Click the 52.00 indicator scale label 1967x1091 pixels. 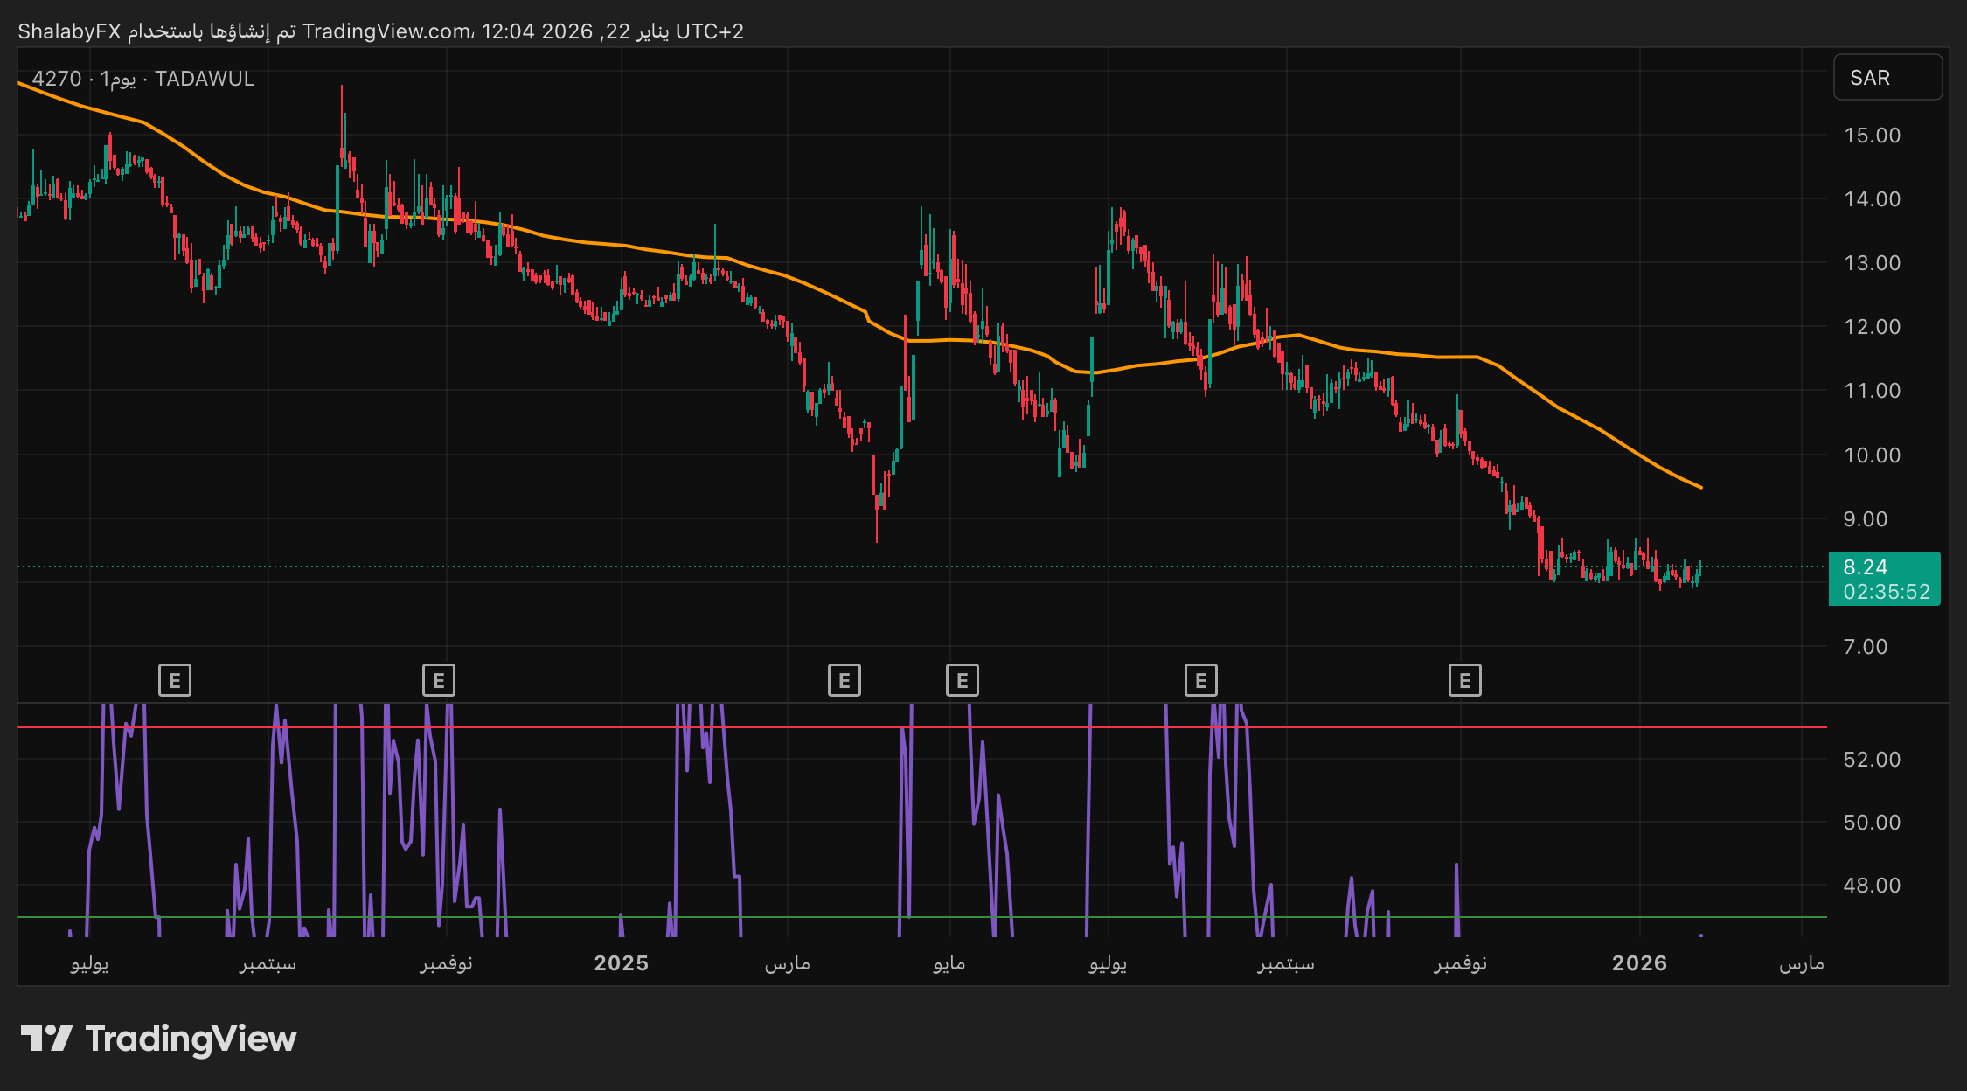[x=1872, y=760]
